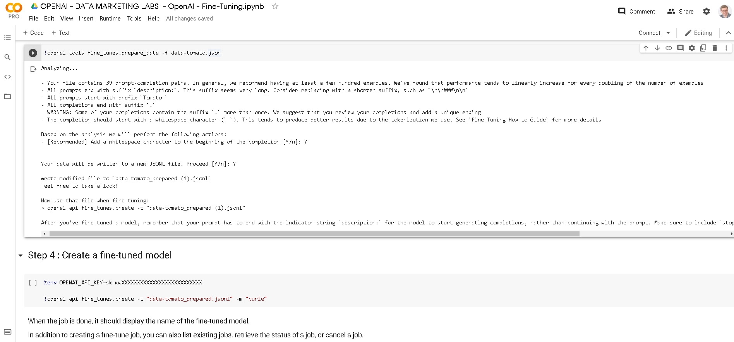Click 'All prompts start with prefix' line
Viewport: 734px width, 342px height.
pos(104,98)
